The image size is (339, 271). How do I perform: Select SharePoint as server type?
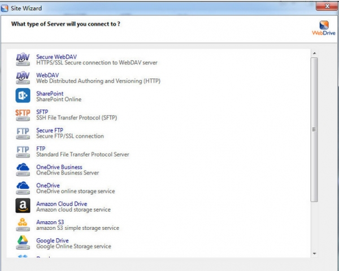(50, 94)
